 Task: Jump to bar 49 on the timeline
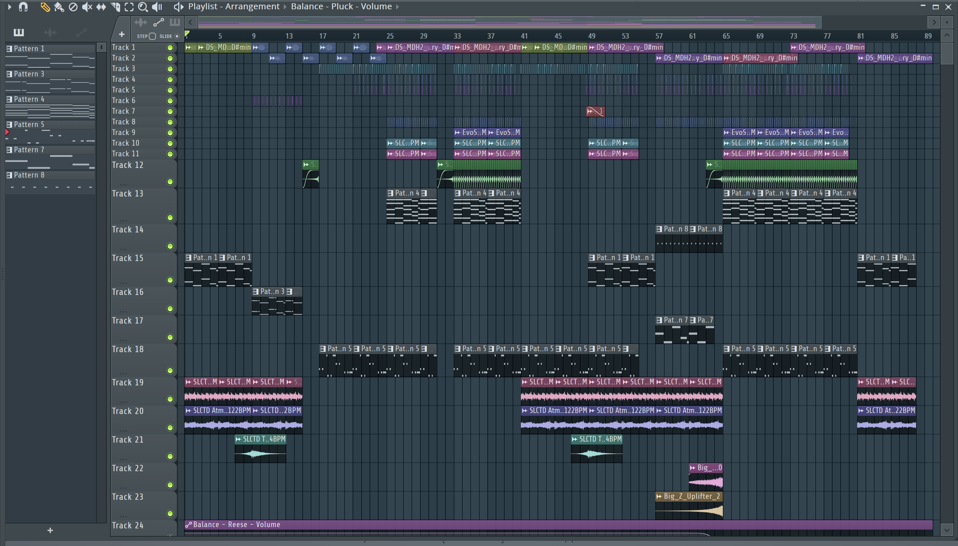point(591,36)
